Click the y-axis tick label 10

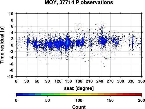[11, 14]
